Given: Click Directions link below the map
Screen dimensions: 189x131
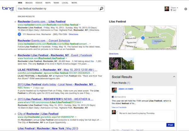Looking at the screenshot, I should (114, 54).
